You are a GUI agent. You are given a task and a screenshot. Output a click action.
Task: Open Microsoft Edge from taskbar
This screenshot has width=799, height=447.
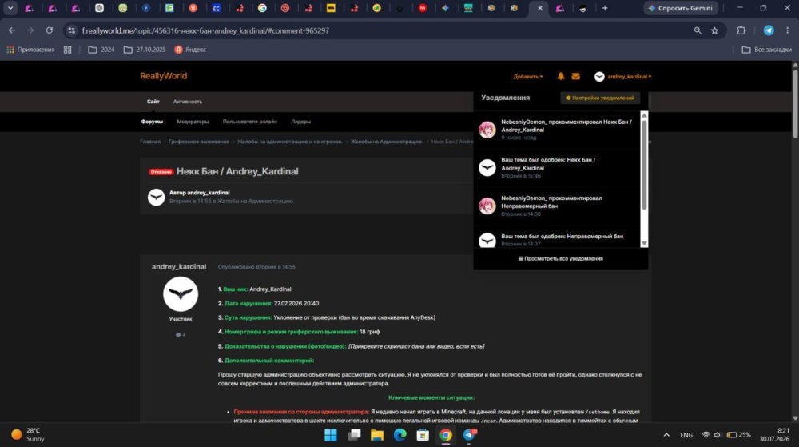click(400, 435)
